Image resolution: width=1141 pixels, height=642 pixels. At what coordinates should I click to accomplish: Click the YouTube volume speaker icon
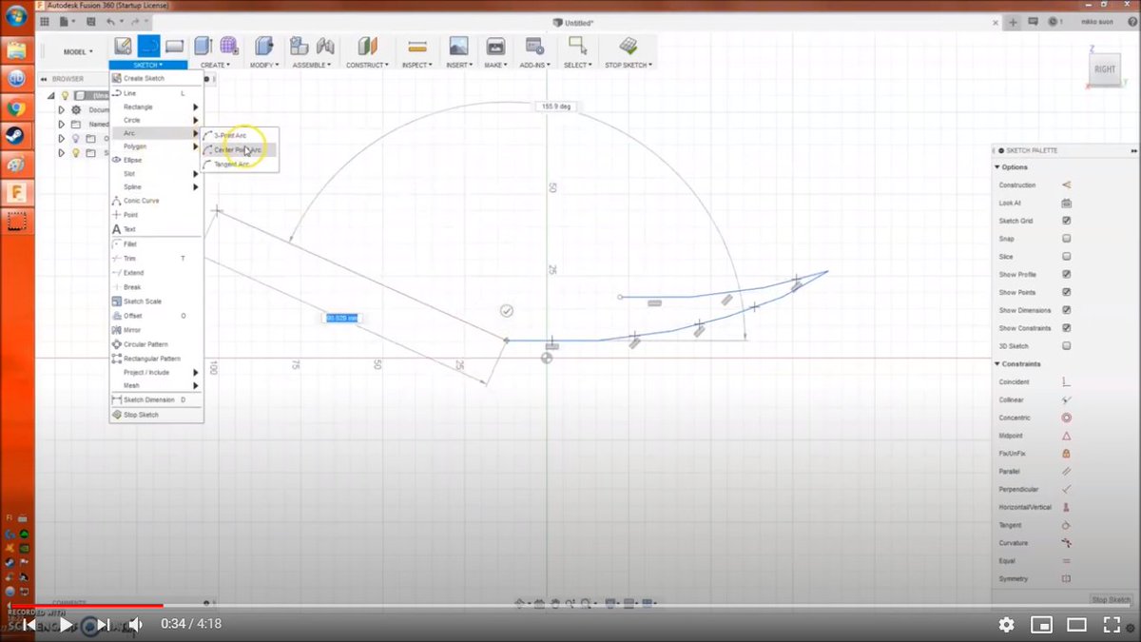tap(135, 624)
